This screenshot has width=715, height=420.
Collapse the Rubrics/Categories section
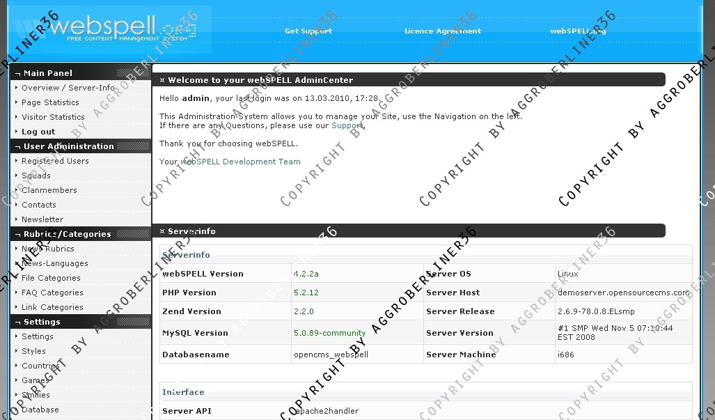point(81,234)
